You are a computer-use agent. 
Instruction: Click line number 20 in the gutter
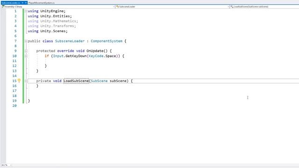click(14, 106)
